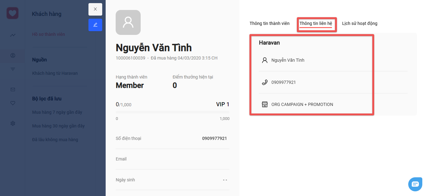Click the VIP 1 points progress bar
Screen dimensions: 427x196
(x=173, y=112)
